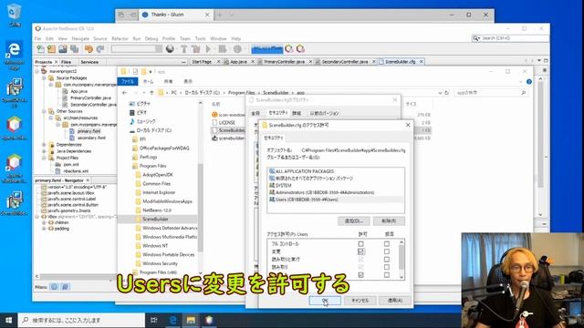Tick Allow for フルコントロール
This screenshot has width=584, height=328.
pos(360,244)
